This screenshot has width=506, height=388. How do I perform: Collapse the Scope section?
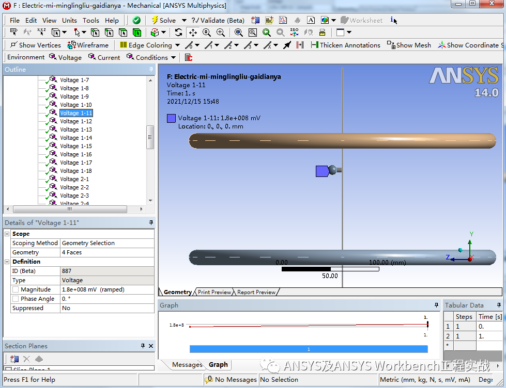click(7, 234)
